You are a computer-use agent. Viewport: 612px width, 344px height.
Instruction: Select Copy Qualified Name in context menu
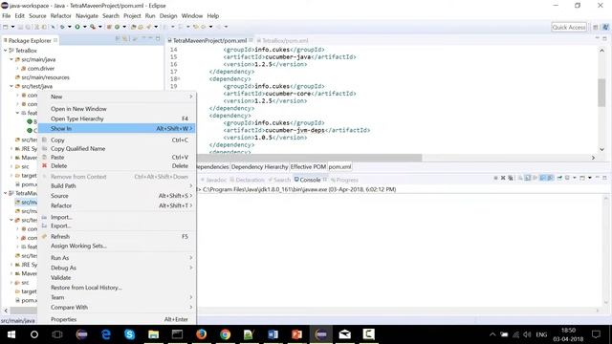pyautogui.click(x=117, y=149)
